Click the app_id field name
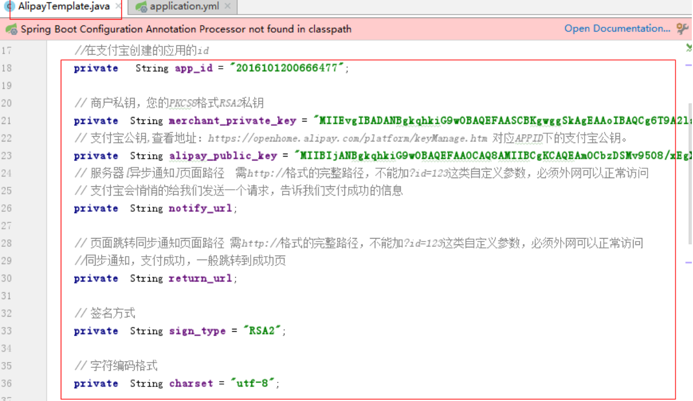The height and width of the screenshot is (401, 693). [194, 68]
